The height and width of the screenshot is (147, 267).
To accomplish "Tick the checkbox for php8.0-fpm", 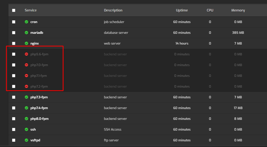I will 14,119.
